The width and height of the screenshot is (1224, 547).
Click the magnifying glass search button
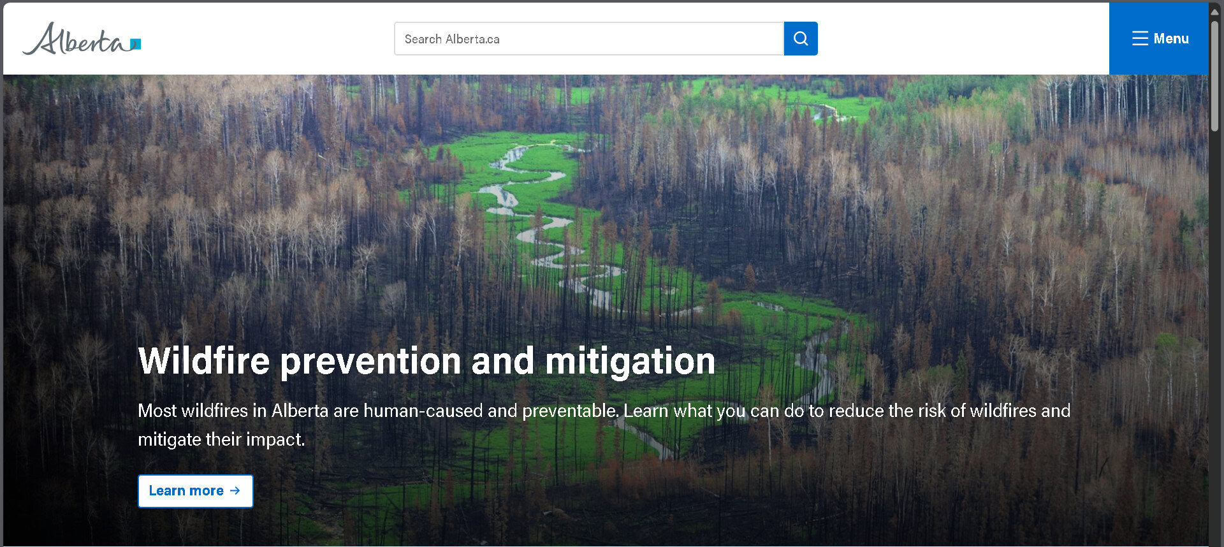801,39
